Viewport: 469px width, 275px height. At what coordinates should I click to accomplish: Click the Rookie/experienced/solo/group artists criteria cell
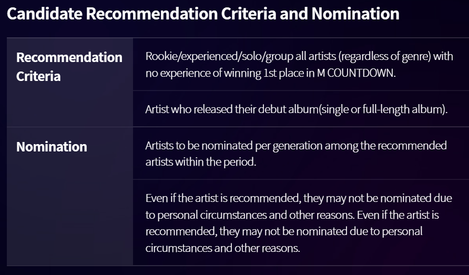[x=301, y=64]
